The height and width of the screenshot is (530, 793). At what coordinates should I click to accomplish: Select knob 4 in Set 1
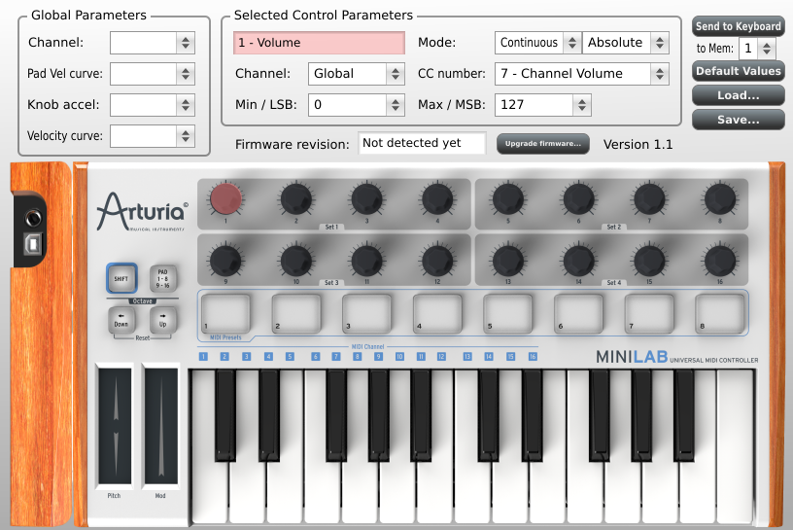tap(437, 199)
